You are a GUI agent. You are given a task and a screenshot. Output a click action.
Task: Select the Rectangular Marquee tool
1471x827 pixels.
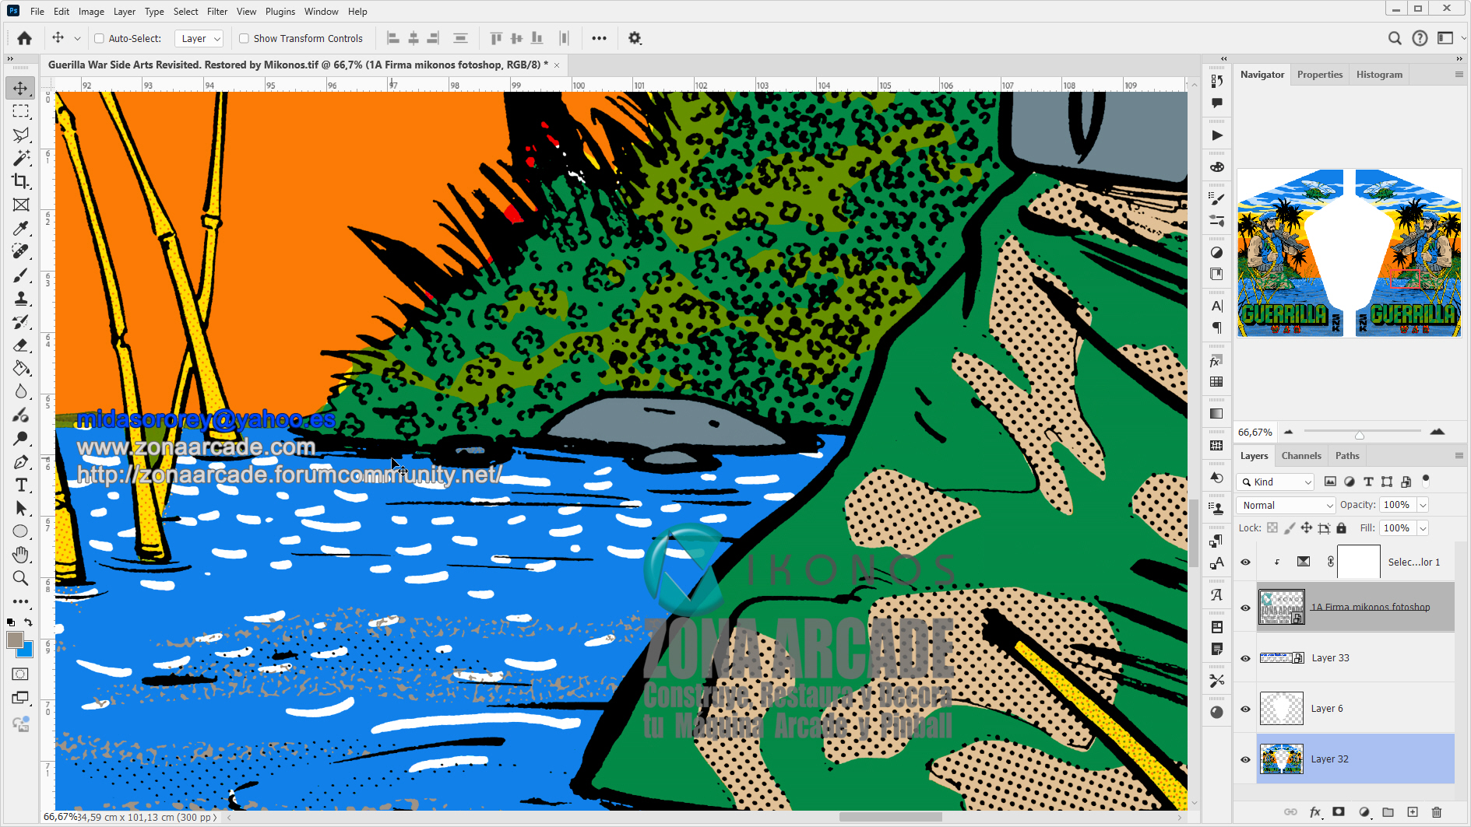click(21, 111)
